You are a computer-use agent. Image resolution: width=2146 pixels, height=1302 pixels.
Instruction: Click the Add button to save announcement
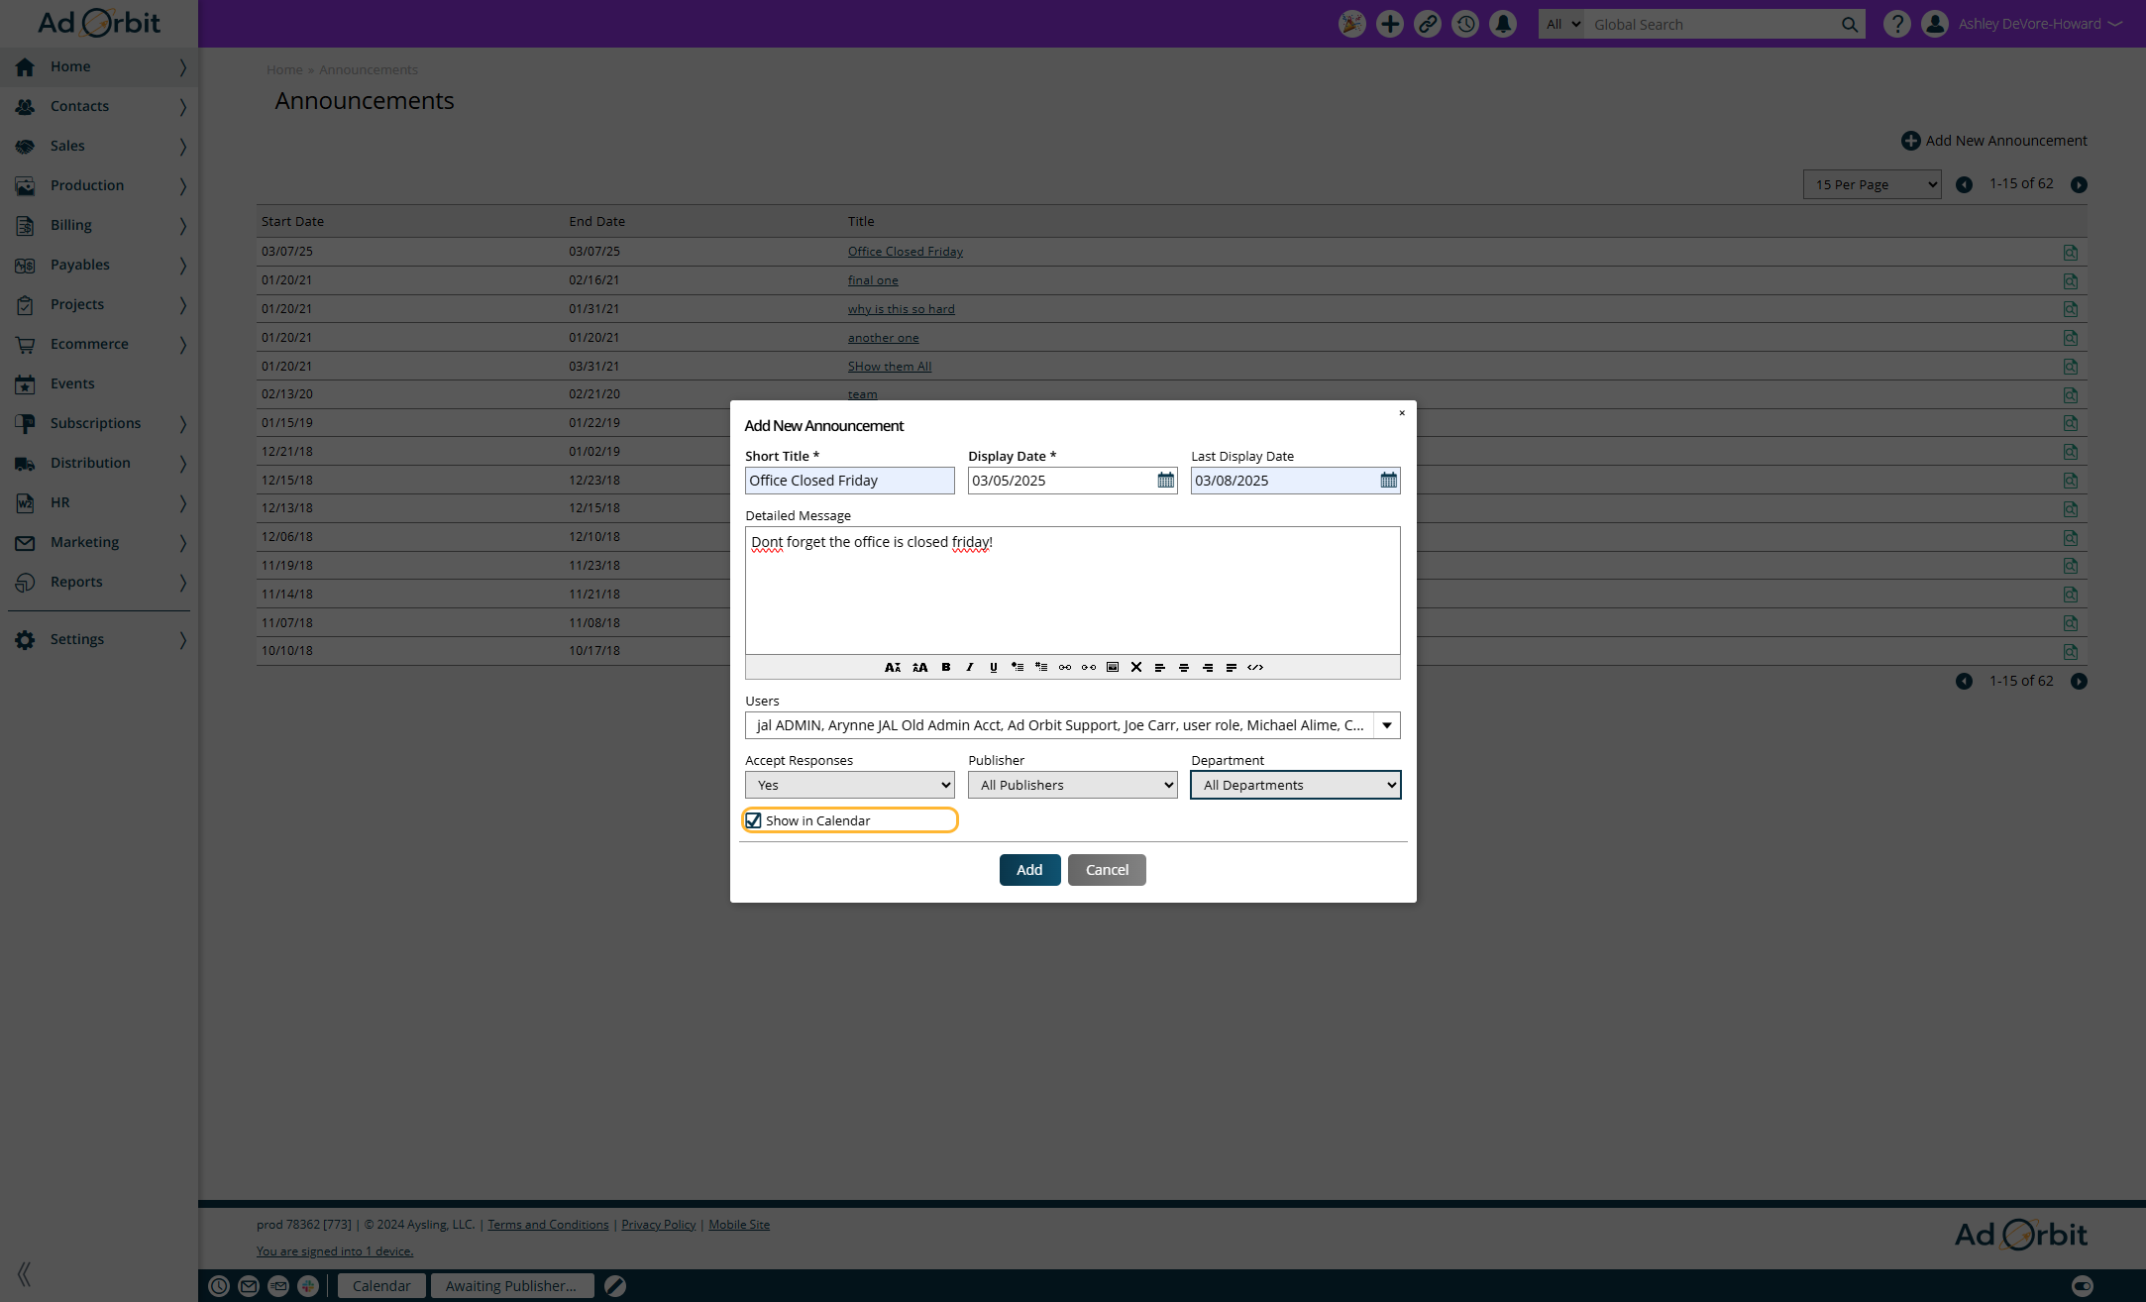pos(1029,870)
